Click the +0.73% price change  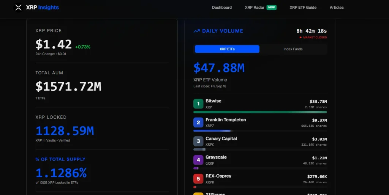pyautogui.click(x=82, y=47)
